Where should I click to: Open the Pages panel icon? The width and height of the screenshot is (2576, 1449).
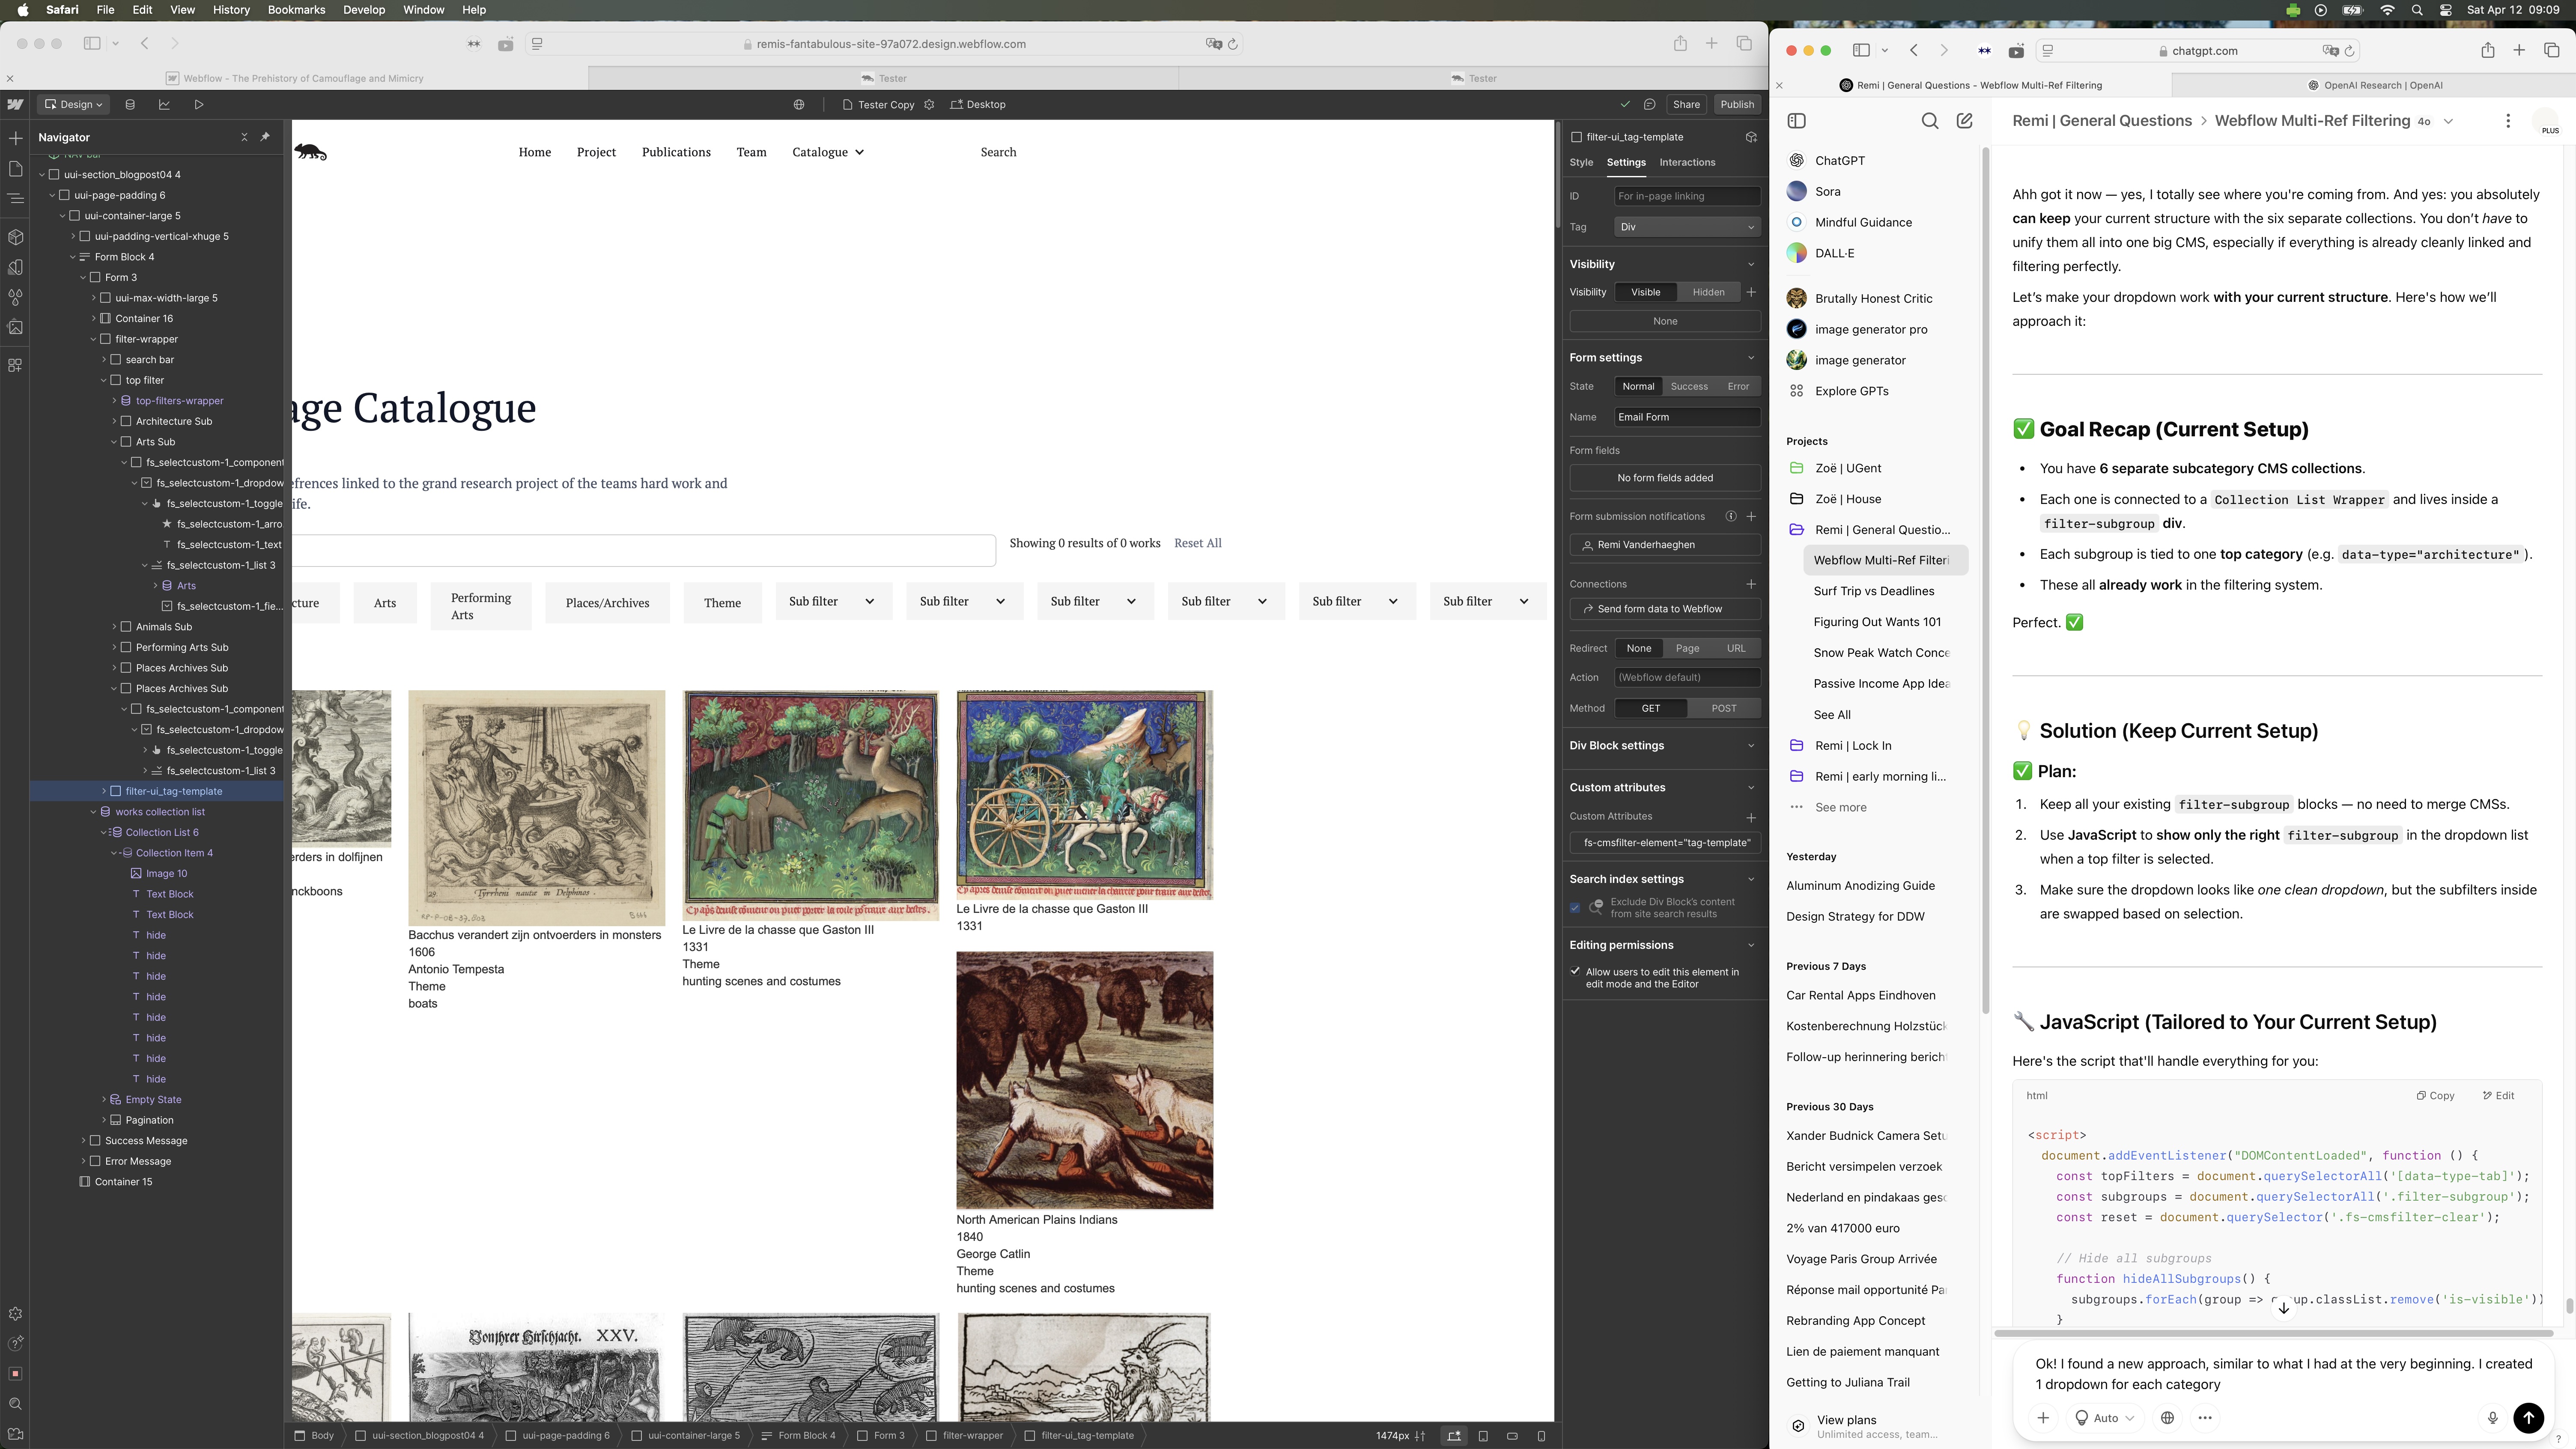[x=15, y=168]
